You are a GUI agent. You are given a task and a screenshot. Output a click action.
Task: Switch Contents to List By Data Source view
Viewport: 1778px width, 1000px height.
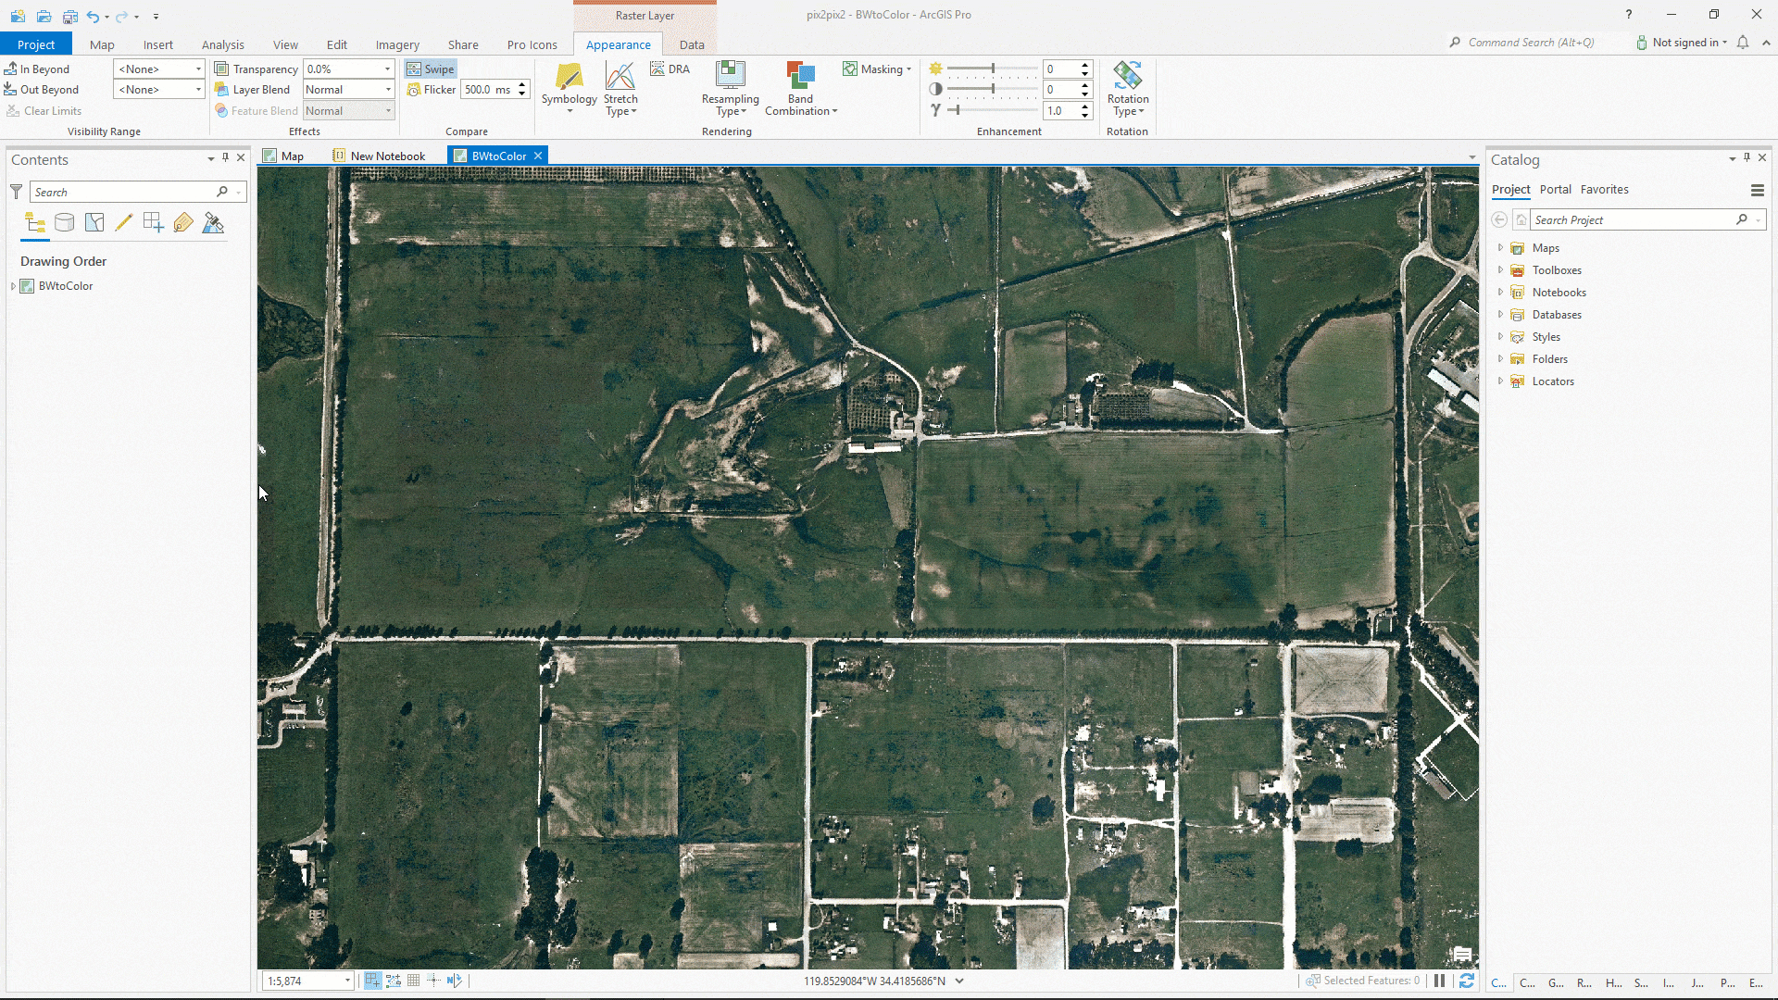coord(64,222)
